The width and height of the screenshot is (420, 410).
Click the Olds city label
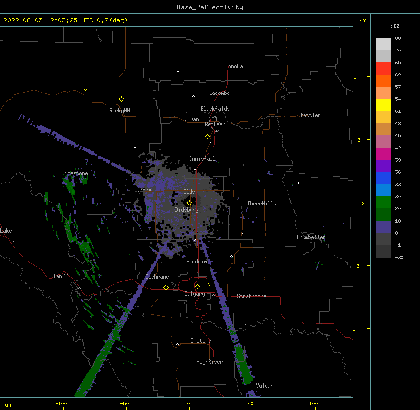point(189,192)
